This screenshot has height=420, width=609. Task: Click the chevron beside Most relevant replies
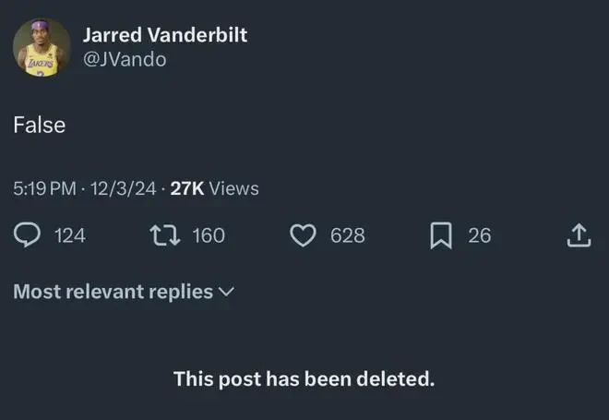(227, 292)
